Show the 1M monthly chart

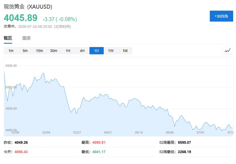(x=125, y=51)
